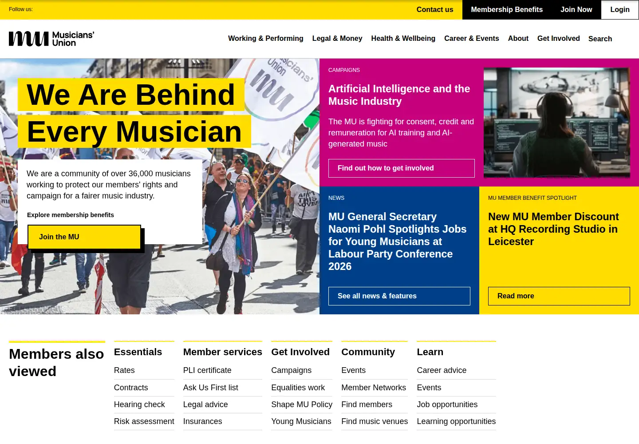Open the Legal advice link
Viewport: 639px width, 444px height.
pyautogui.click(x=205, y=404)
